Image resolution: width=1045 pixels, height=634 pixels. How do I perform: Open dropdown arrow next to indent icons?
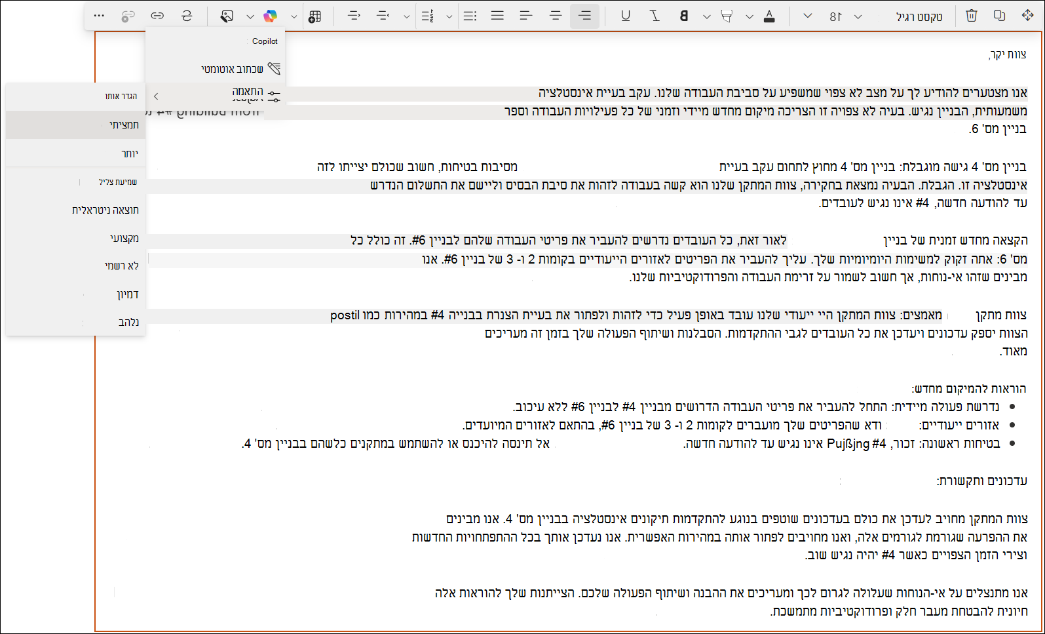407,16
